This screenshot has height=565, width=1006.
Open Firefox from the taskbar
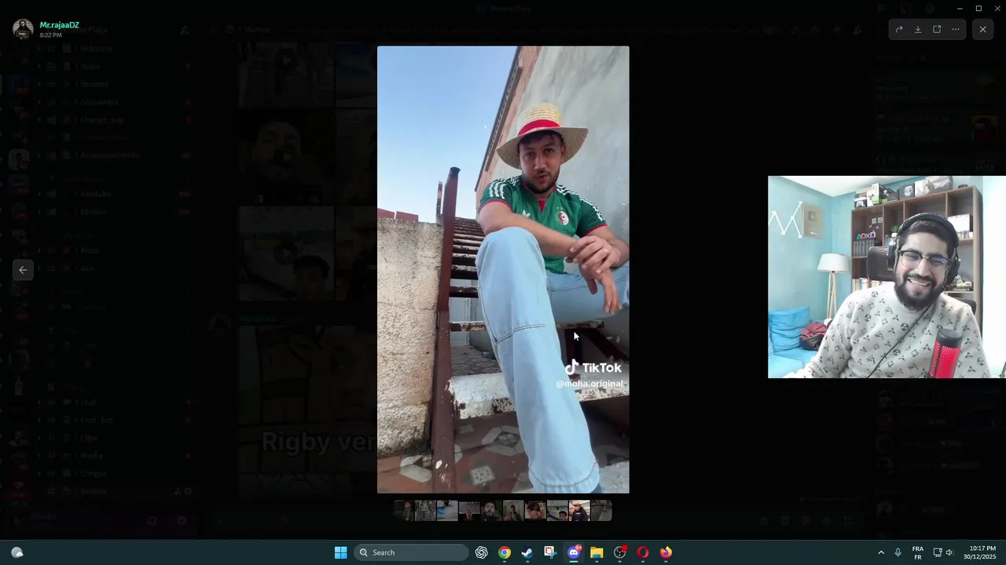[x=666, y=552]
